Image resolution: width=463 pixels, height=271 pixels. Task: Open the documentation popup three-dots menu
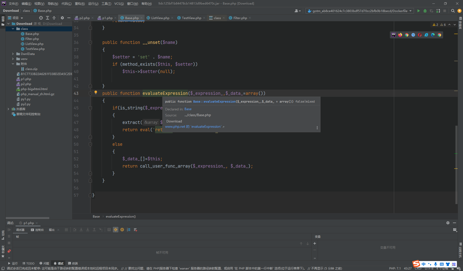317,128
